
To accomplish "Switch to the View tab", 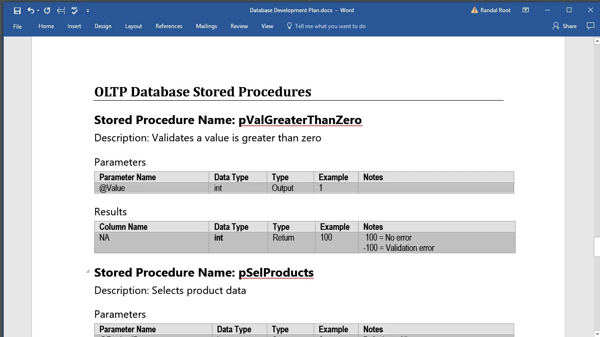I will (x=267, y=26).
